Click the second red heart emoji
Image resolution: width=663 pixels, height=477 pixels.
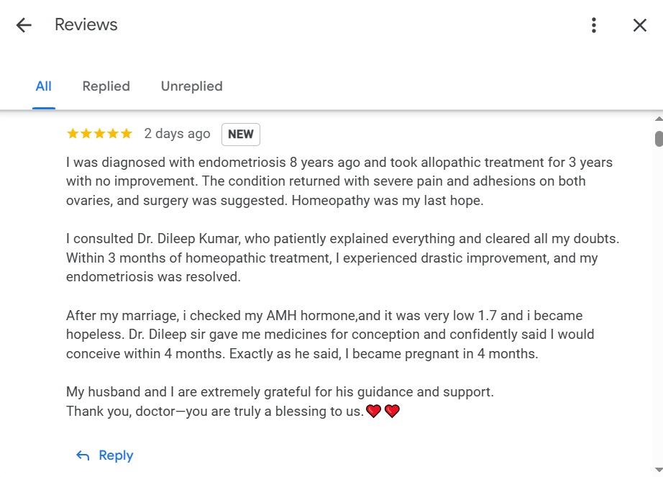[x=392, y=412]
